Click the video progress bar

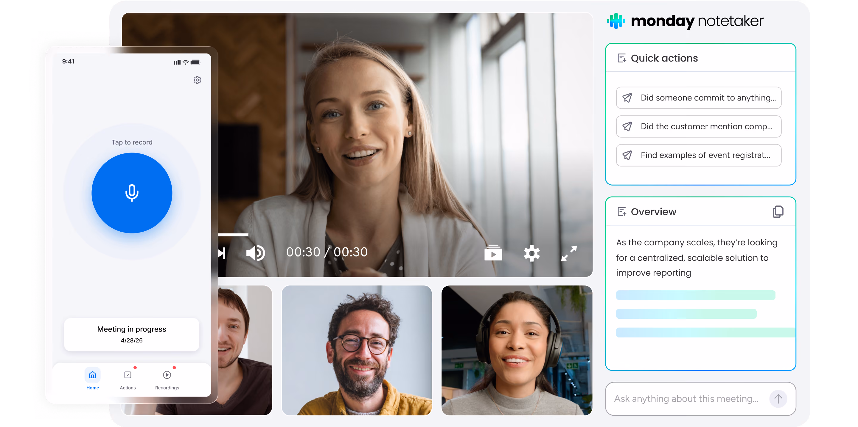(x=233, y=235)
